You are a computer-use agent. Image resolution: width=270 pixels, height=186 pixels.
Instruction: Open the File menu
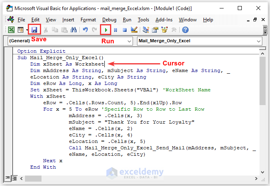point(21,20)
